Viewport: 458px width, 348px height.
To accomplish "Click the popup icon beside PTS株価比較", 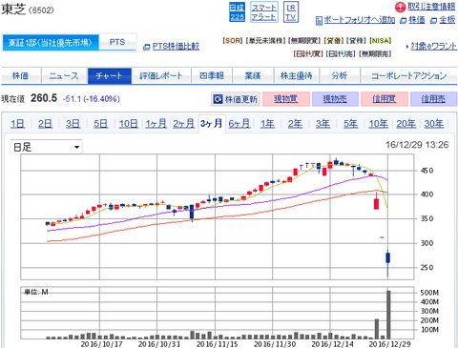I will (147, 47).
